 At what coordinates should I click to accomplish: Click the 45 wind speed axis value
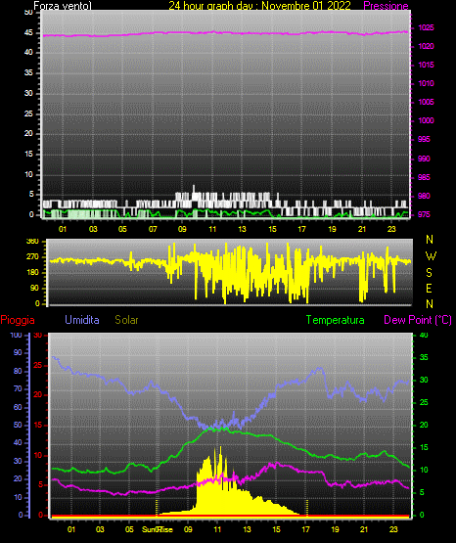click(x=28, y=33)
